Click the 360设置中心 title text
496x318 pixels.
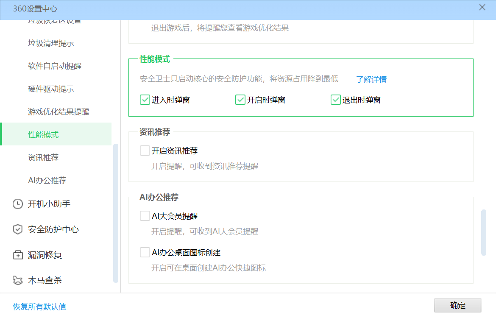click(35, 8)
